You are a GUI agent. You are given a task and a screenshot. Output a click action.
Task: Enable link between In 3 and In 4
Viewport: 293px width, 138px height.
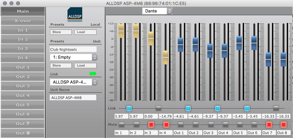(159, 108)
